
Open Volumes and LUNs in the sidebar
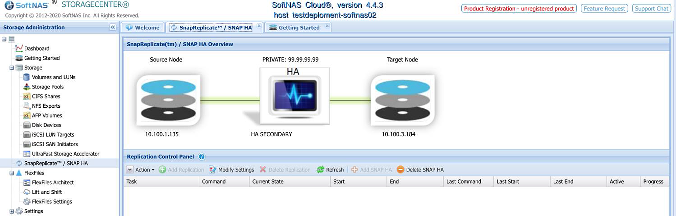[53, 77]
